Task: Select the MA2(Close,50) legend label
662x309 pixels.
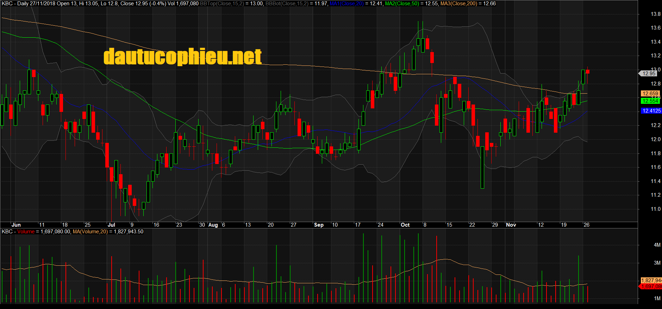Action: coord(402,4)
